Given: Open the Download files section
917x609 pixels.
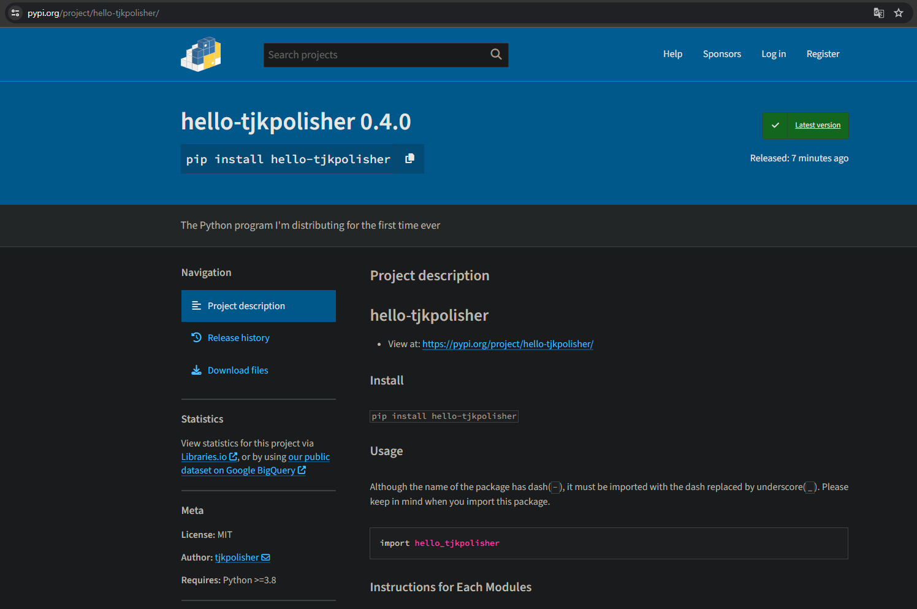Looking at the screenshot, I should [x=238, y=369].
